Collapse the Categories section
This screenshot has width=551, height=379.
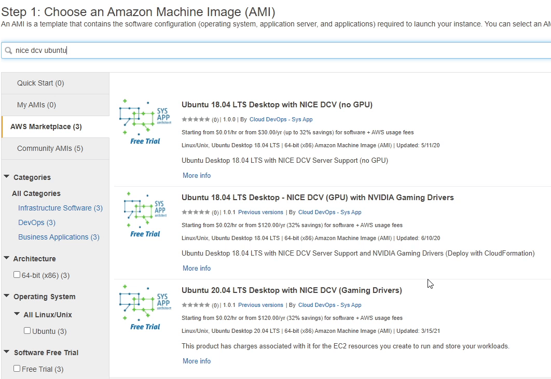click(x=7, y=177)
